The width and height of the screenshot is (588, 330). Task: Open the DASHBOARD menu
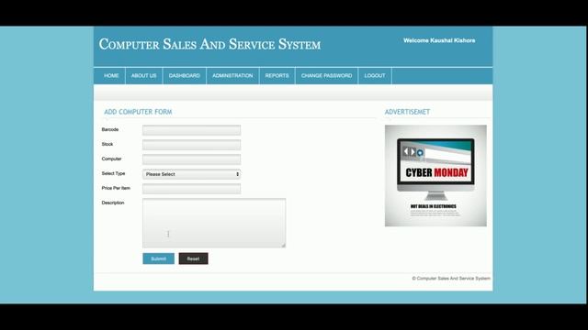(184, 75)
